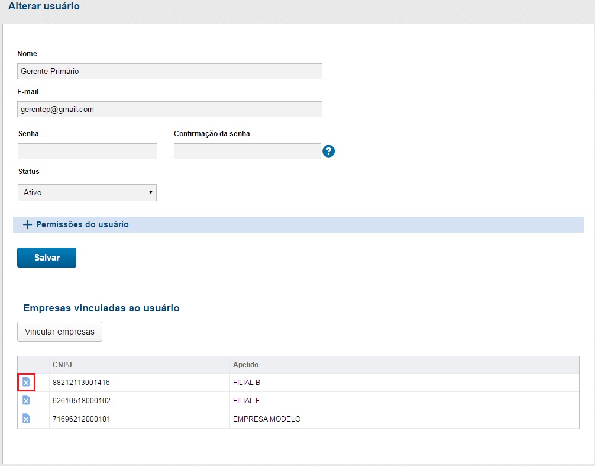This screenshot has width=595, height=466.
Task: Click the plus icon beside Permissões do usuário
Action: (x=27, y=225)
